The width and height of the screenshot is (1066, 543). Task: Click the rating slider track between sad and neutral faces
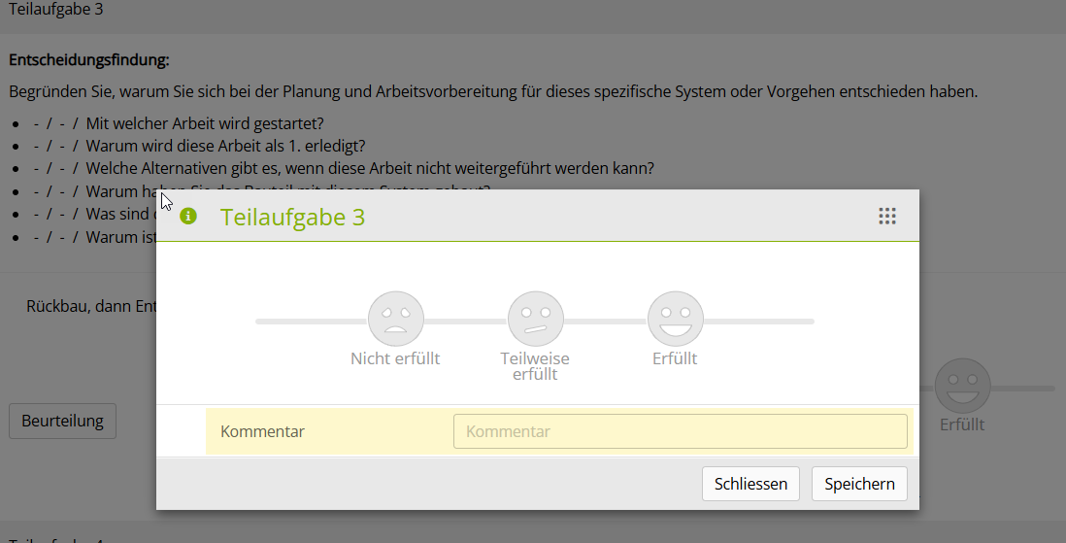[465, 321]
